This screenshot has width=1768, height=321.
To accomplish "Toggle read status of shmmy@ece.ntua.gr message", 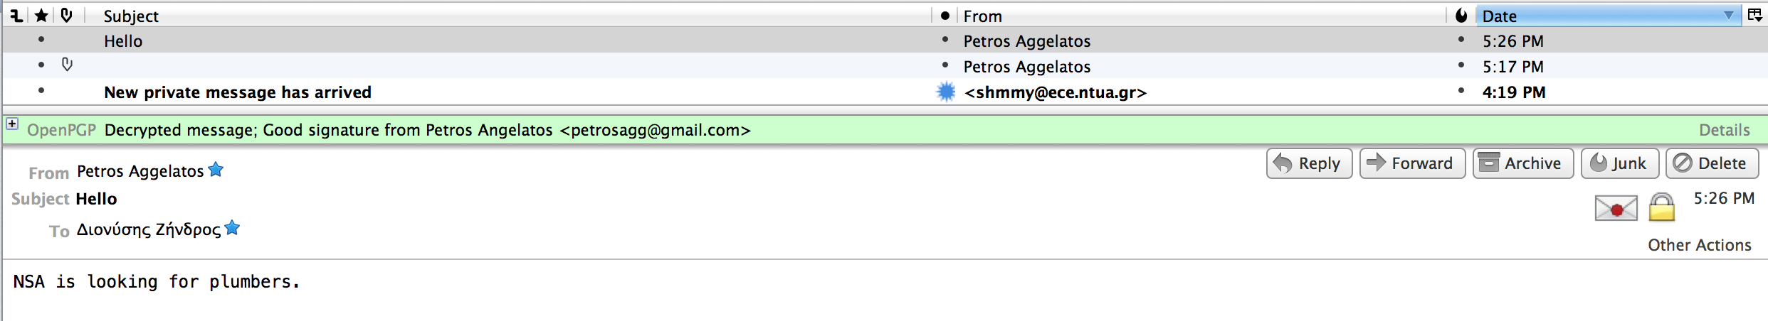I will [x=945, y=92].
